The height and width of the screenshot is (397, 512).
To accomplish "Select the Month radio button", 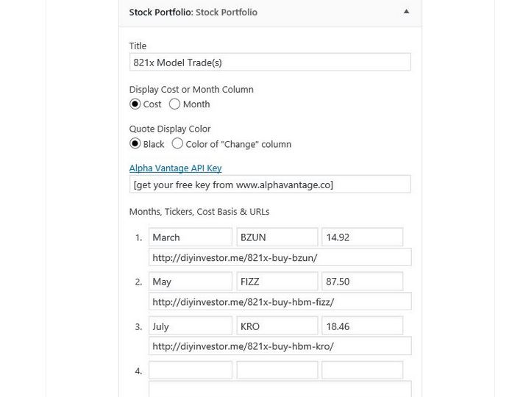I will click(x=174, y=104).
